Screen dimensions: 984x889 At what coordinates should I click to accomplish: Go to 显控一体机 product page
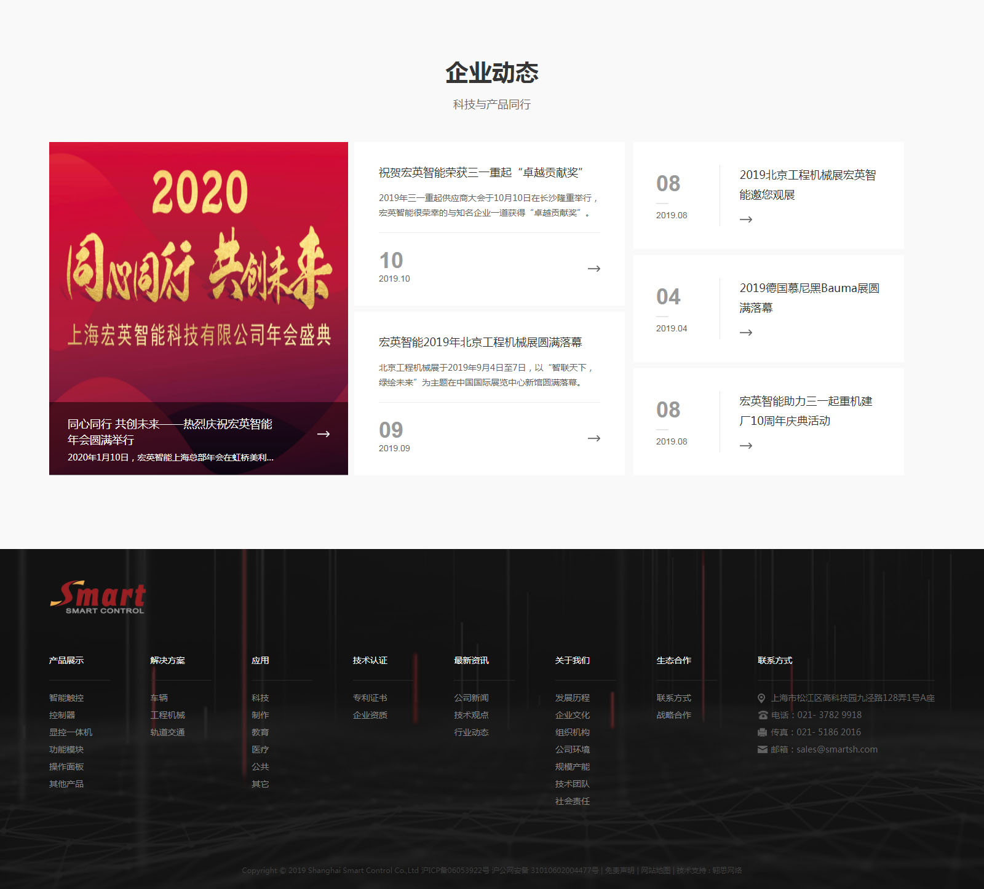point(71,732)
